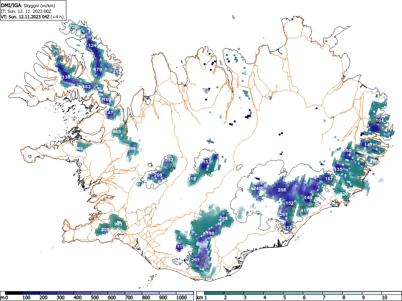Click the 'VT: Sun. 12.11.2023 04Z (+4 h)' line

[x=32, y=17]
